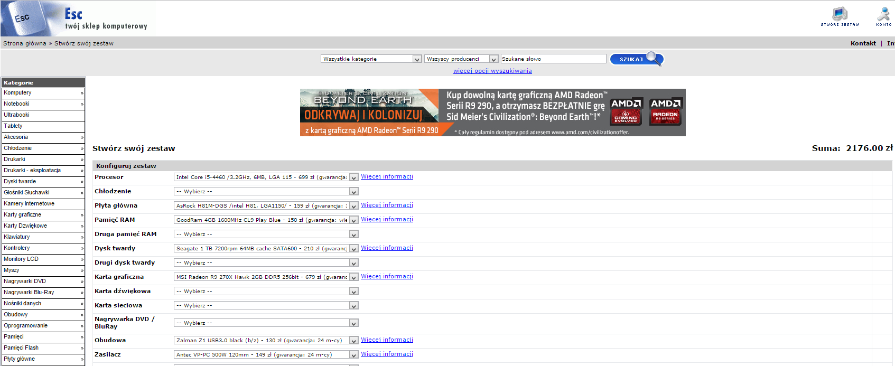Open Więcej informacji for Pamięć RAM

[x=387, y=219]
